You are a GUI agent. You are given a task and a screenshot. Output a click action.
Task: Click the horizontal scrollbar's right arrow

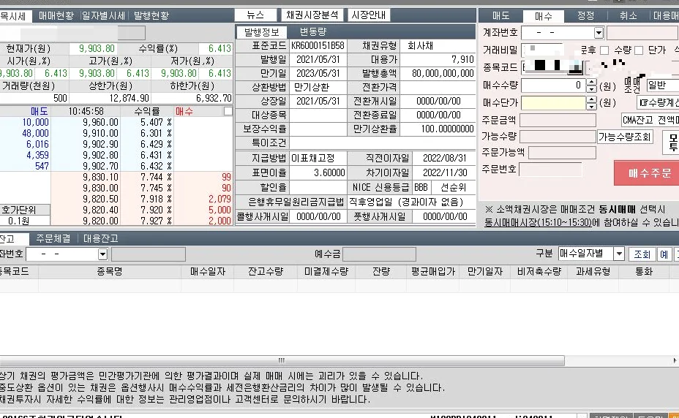[675, 360]
